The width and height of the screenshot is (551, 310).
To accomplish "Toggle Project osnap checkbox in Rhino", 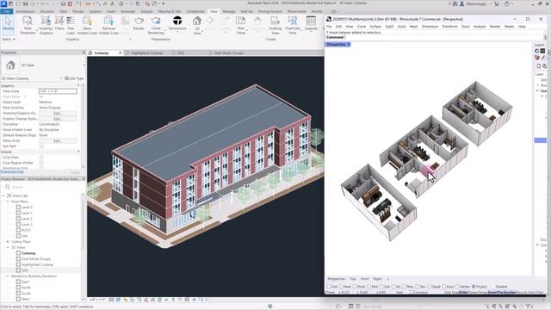I will 474,287.
